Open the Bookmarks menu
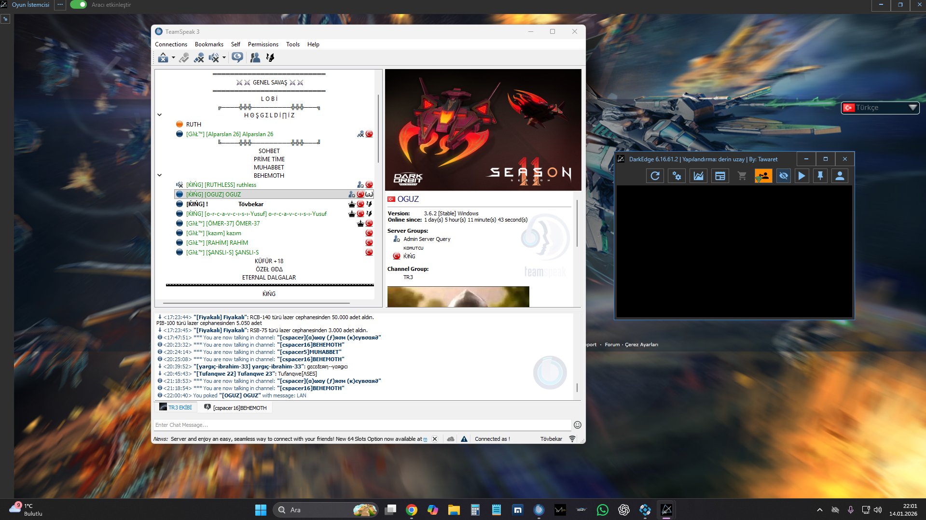This screenshot has height=520, width=926. point(209,44)
